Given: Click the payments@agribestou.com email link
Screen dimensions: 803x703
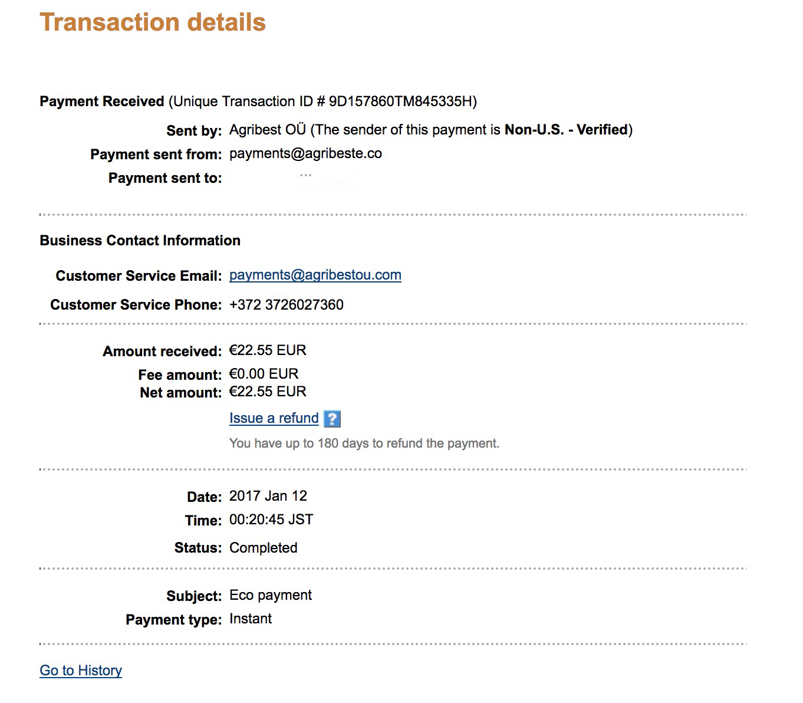Looking at the screenshot, I should click(315, 275).
